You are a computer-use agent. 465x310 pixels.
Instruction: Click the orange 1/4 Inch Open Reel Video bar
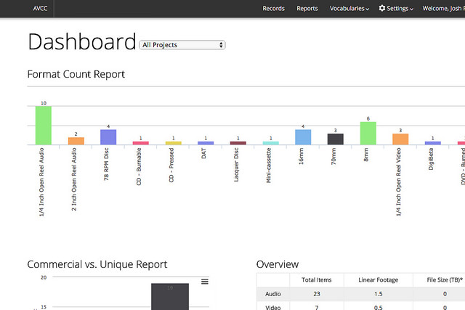(x=400, y=139)
